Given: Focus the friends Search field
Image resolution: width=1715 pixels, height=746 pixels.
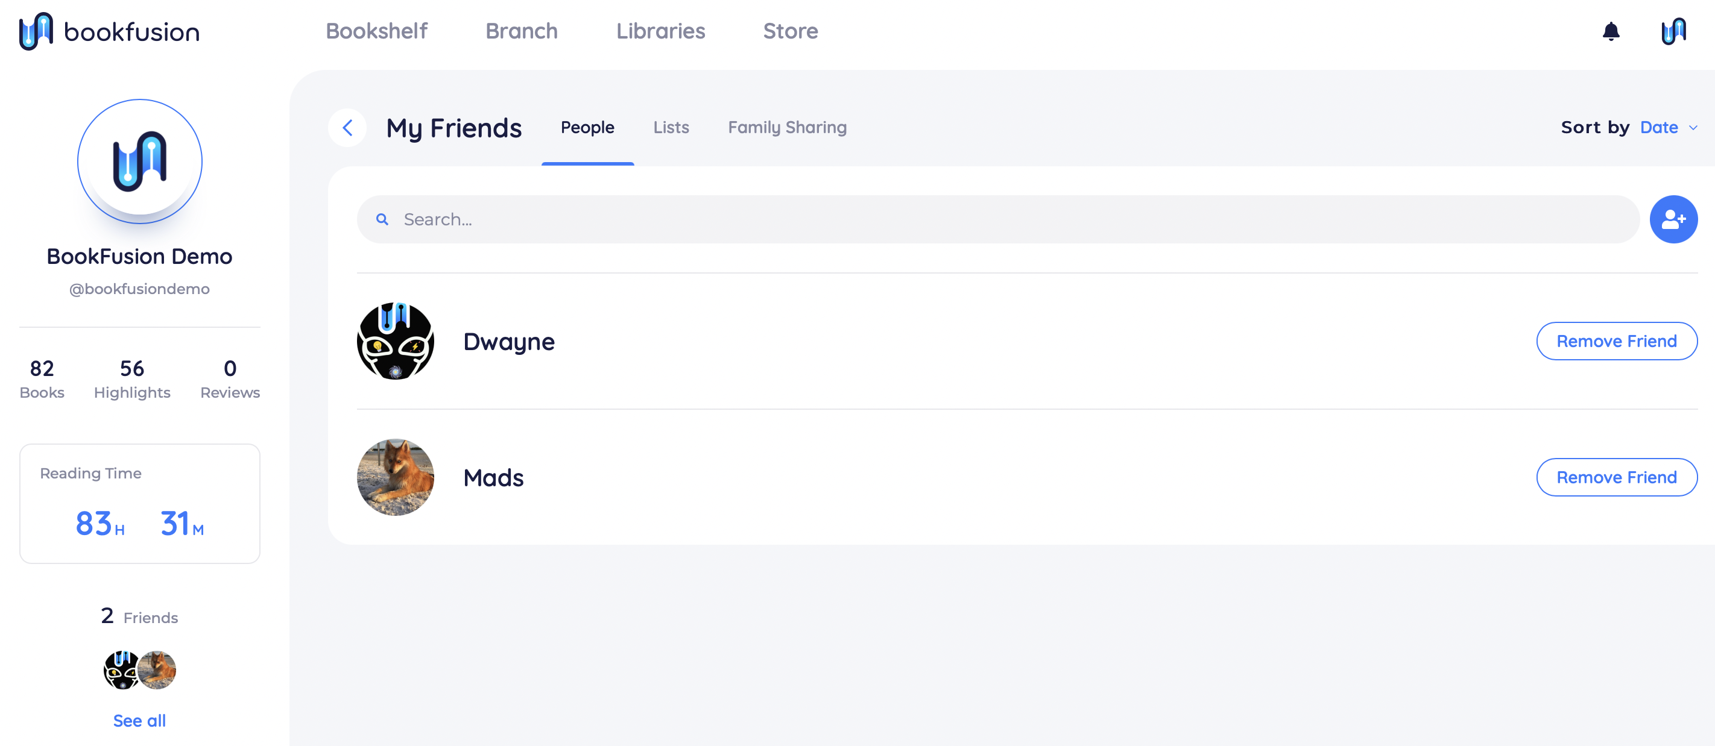Looking at the screenshot, I should pyautogui.click(x=998, y=219).
